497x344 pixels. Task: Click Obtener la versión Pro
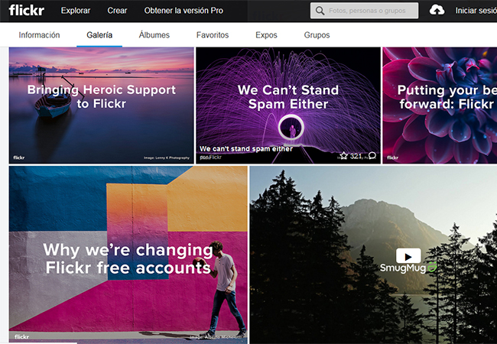click(x=184, y=11)
